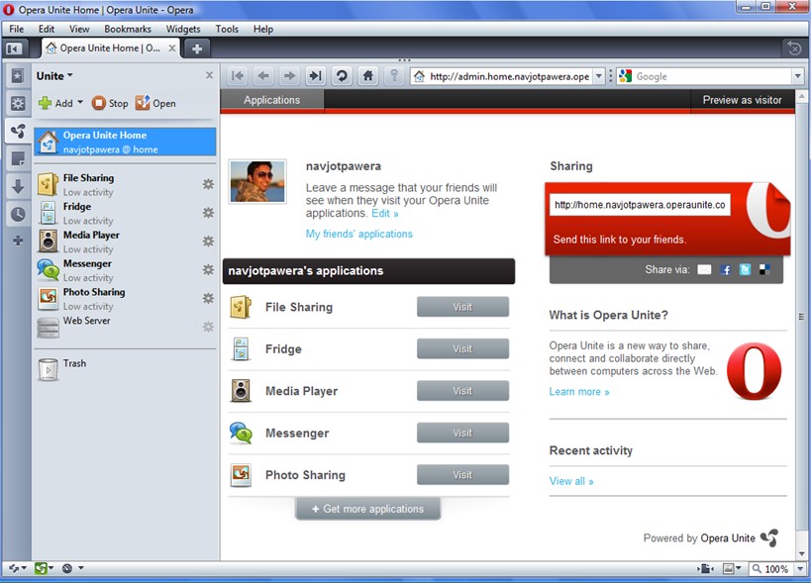This screenshot has width=811, height=583.
Task: Open the Bookmarks panel star icon
Action: [x=18, y=76]
